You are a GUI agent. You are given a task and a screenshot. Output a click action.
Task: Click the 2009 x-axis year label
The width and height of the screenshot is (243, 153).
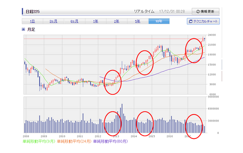point(44,136)
